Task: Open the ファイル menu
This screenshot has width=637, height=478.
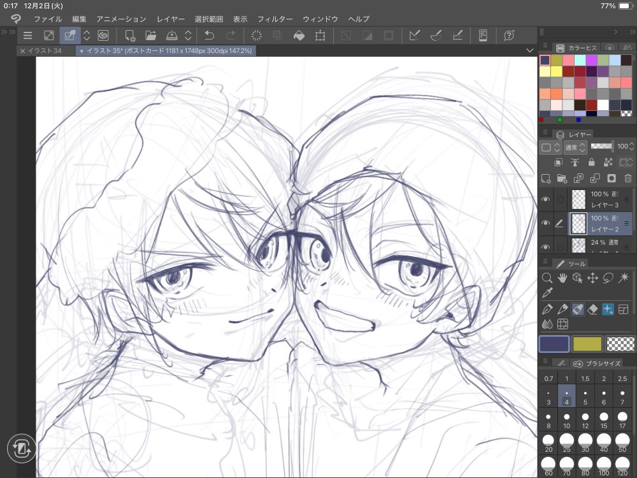Action: (48, 19)
